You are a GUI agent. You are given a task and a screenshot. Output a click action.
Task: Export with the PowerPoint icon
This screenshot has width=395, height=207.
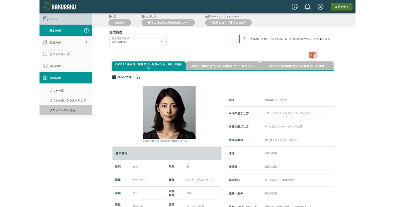coord(313,55)
